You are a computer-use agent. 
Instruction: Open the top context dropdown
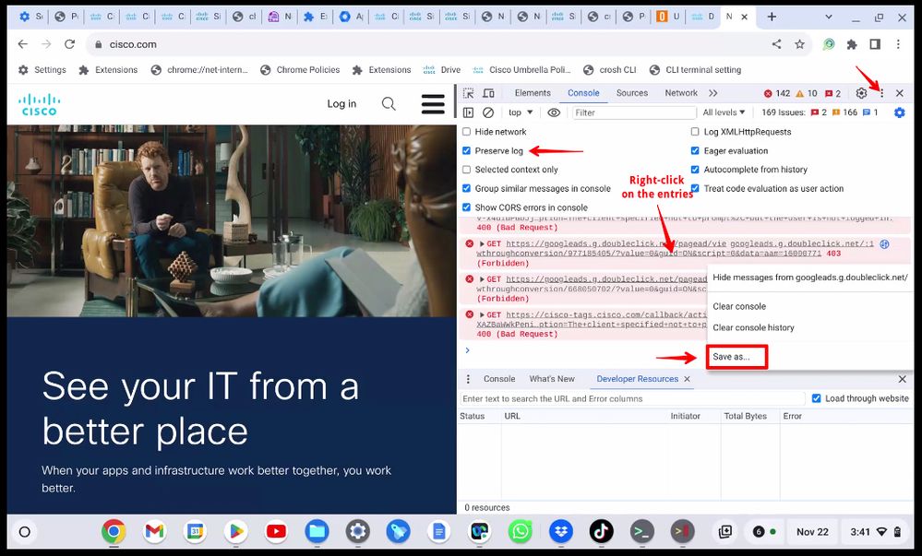[x=521, y=112]
